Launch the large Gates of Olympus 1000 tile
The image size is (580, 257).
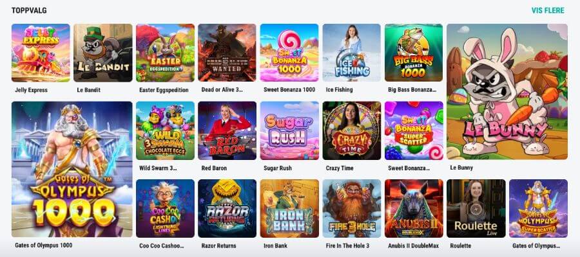[x=72, y=169]
